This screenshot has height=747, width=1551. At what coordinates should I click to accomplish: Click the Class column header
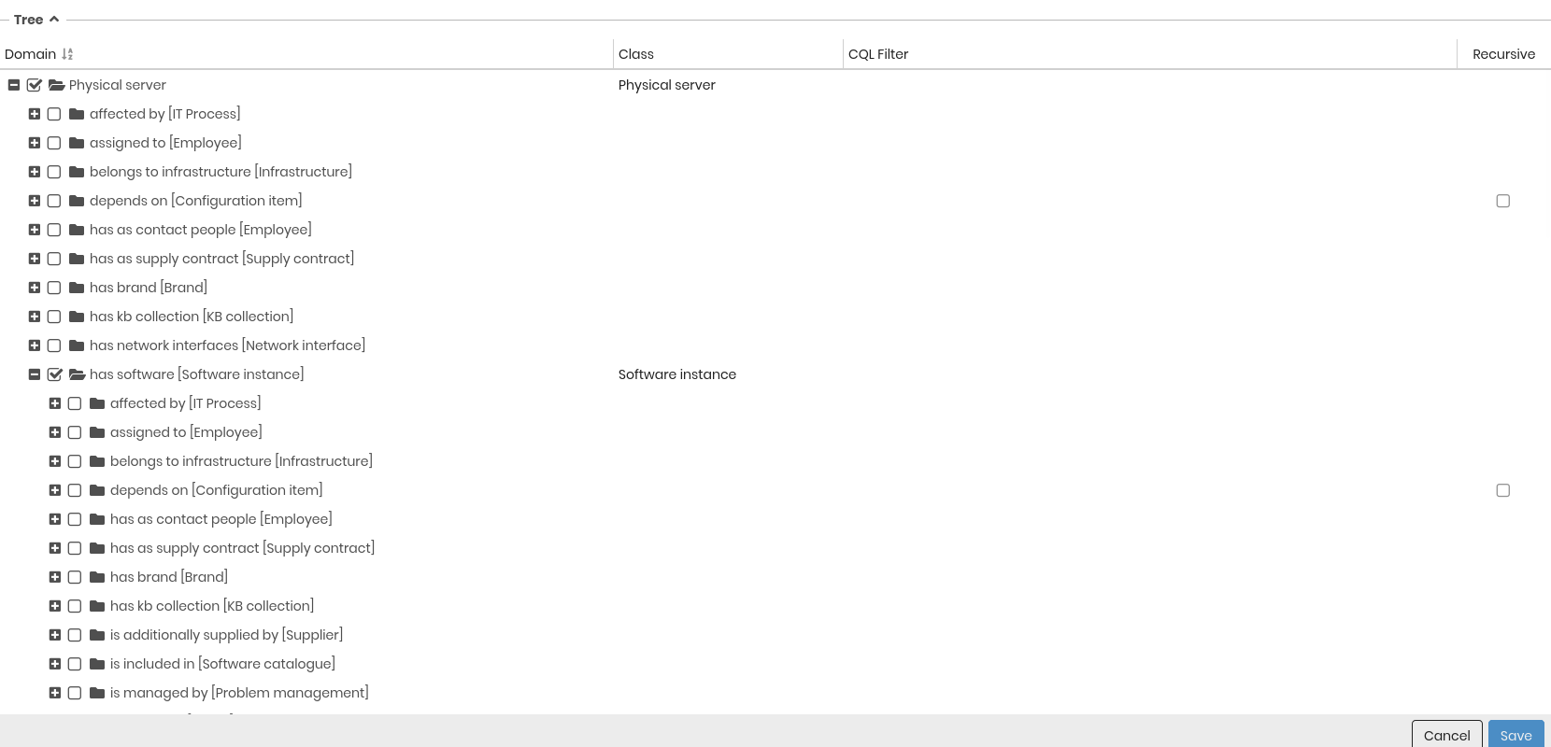click(x=636, y=54)
